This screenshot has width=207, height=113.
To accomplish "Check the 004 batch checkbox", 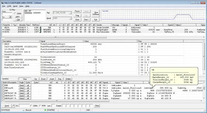I will pos(4,85).
